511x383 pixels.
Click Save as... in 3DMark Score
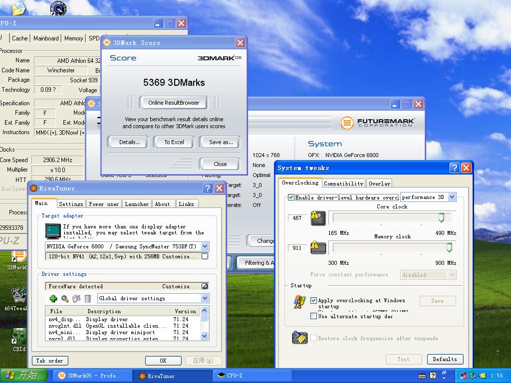pyautogui.click(x=221, y=142)
